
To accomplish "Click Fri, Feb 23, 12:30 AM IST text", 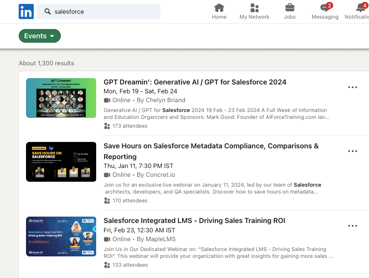I will click(139, 230).
